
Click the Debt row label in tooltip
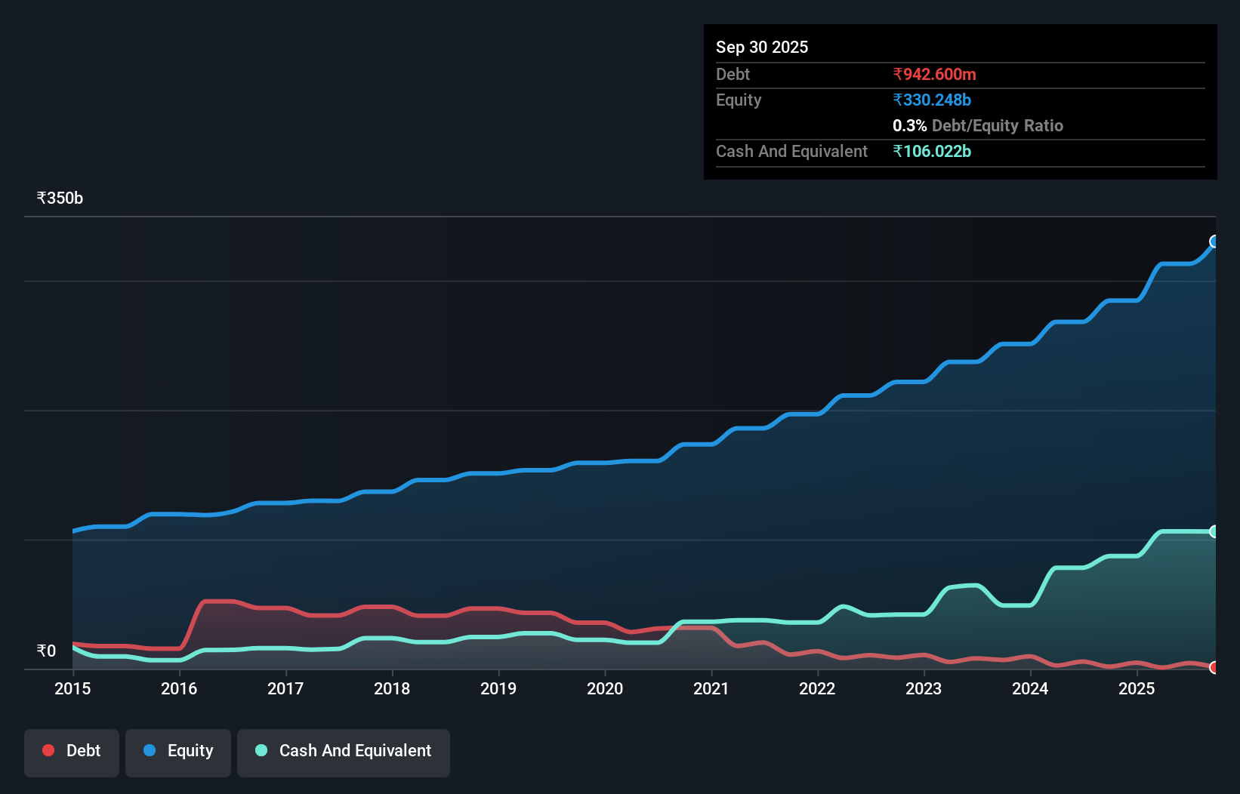click(x=733, y=74)
